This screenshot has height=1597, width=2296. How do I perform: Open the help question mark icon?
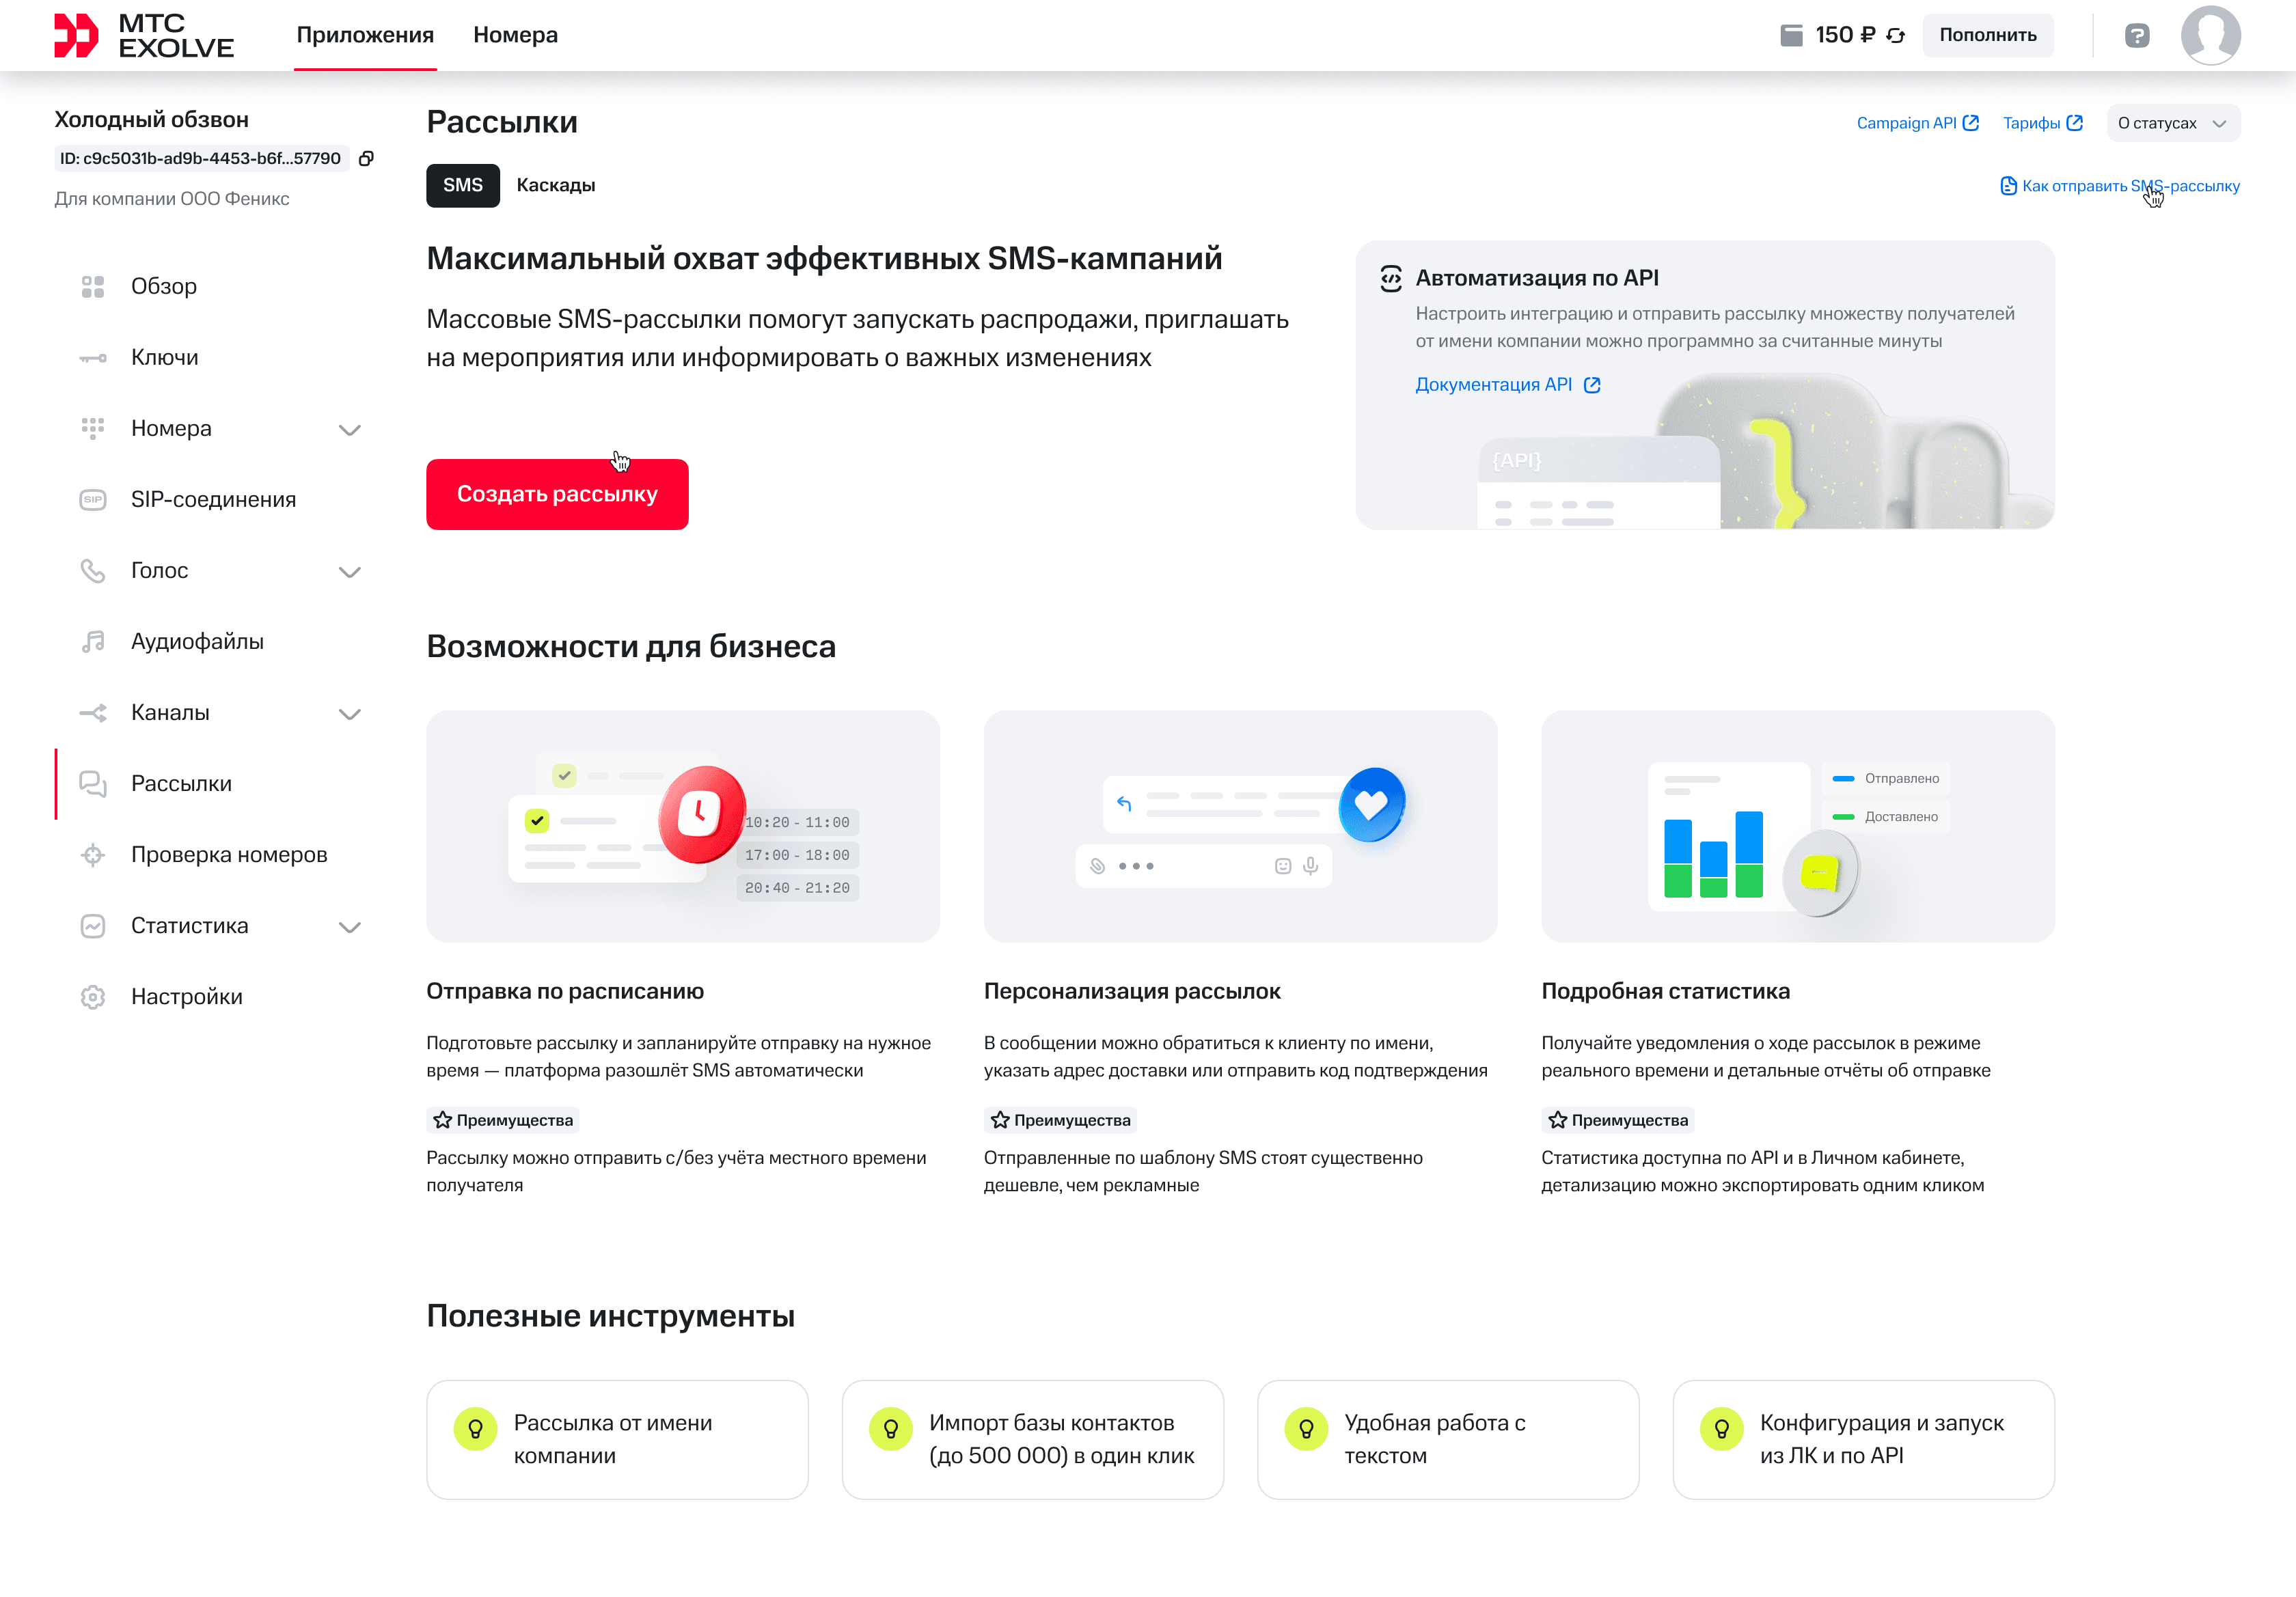click(2136, 35)
